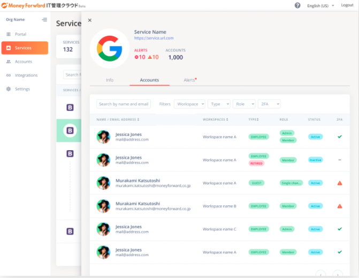Open the help question mark icon
Image resolution: width=359 pixels, height=278 pixels.
pyautogui.click(x=297, y=5)
